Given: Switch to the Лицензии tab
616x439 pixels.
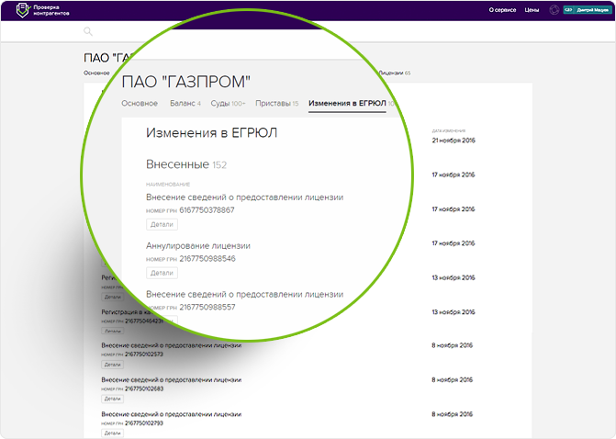Looking at the screenshot, I should (x=393, y=73).
